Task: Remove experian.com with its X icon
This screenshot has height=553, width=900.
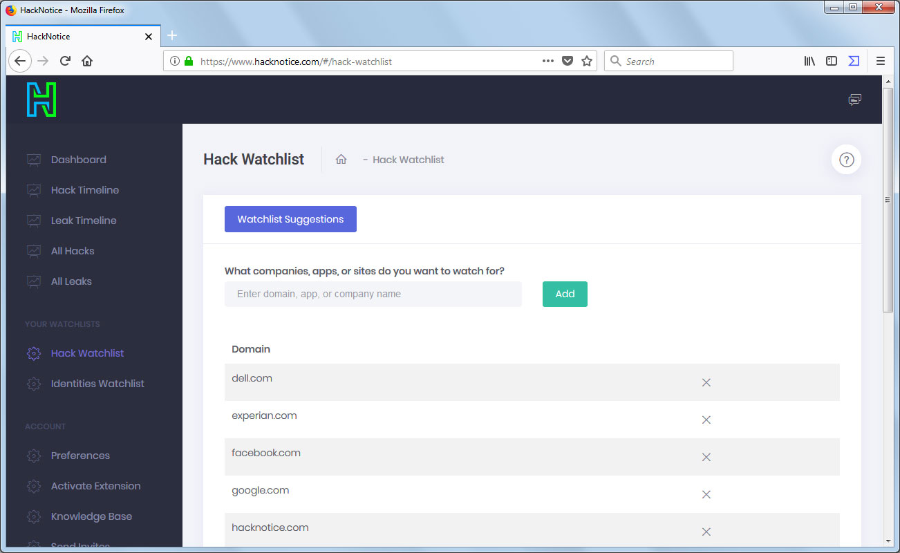Action: (x=706, y=420)
